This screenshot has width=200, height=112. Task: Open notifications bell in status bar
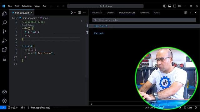click(x=196, y=108)
